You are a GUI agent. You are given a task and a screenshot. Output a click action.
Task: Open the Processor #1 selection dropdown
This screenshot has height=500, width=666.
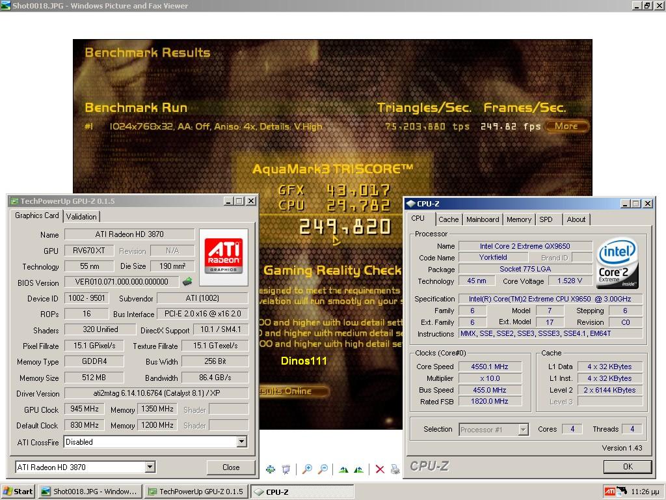tap(524, 430)
